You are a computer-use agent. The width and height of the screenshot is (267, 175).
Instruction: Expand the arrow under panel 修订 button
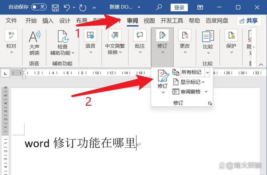click(163, 92)
